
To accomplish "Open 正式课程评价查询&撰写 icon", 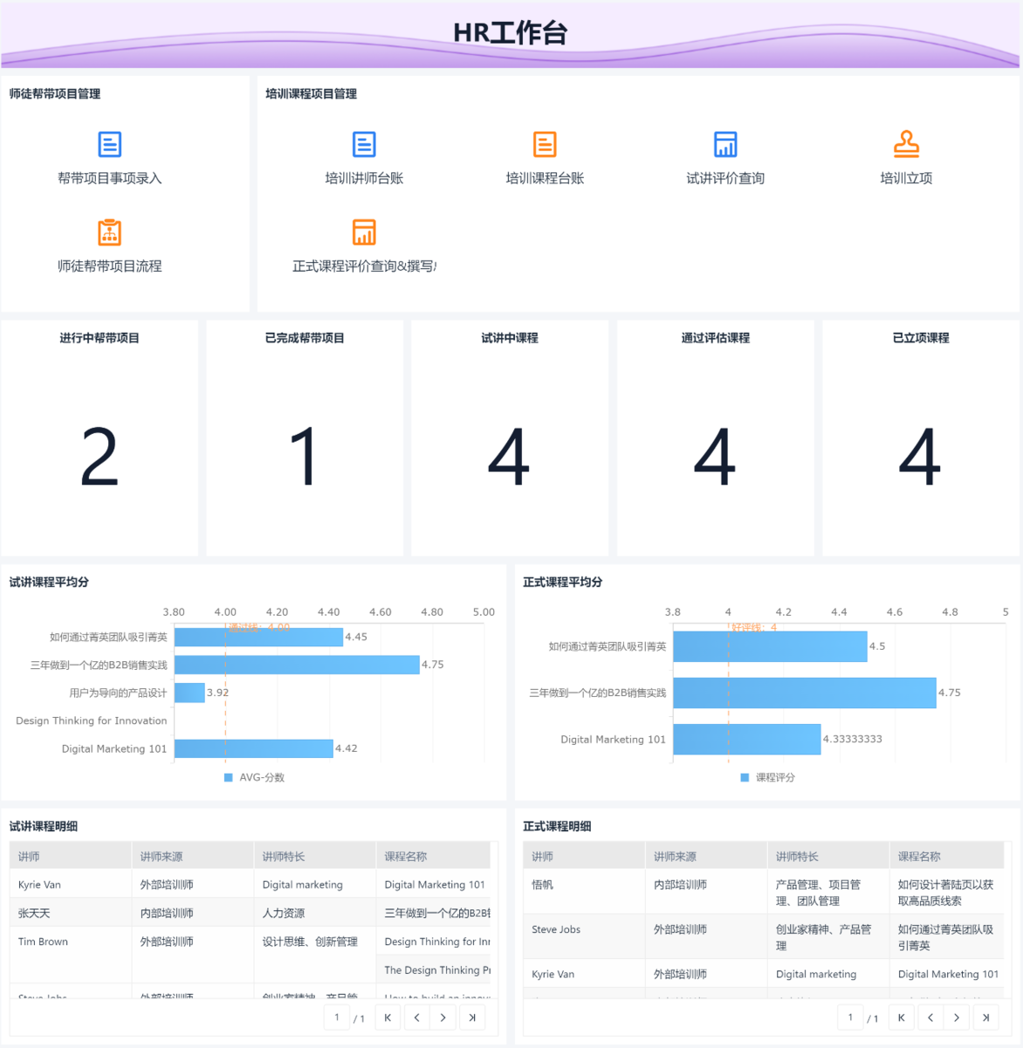I will (x=364, y=232).
